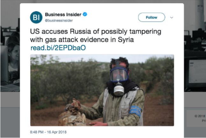Open the read.bi/2EPDbaO link
Image resolution: width=206 pixels, height=138 pixels.
(x=58, y=48)
